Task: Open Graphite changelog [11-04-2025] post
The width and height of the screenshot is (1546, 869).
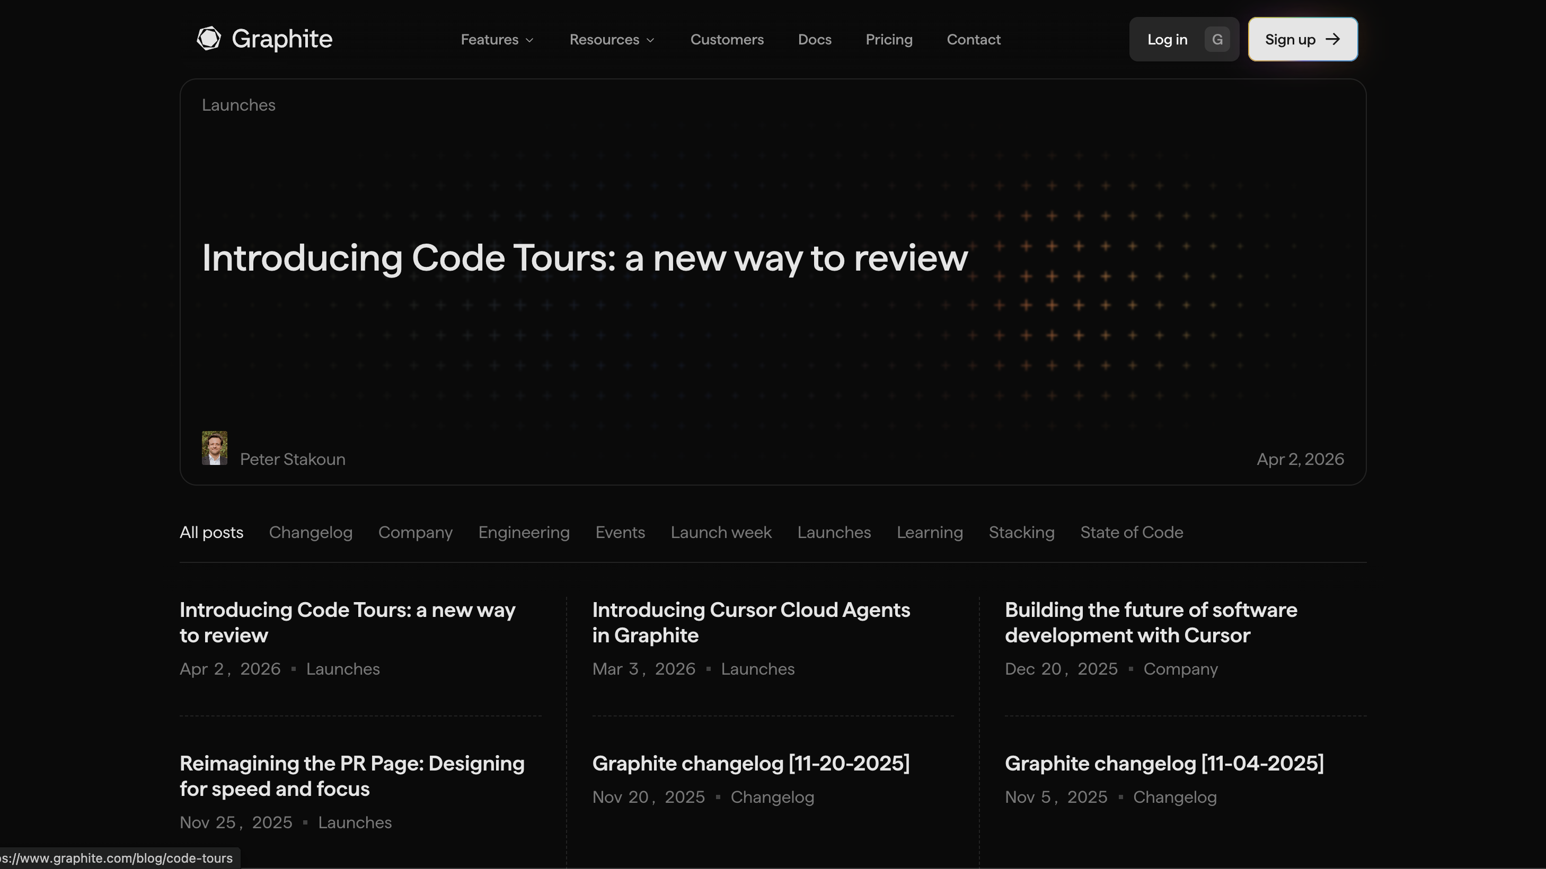Action: (1164, 764)
